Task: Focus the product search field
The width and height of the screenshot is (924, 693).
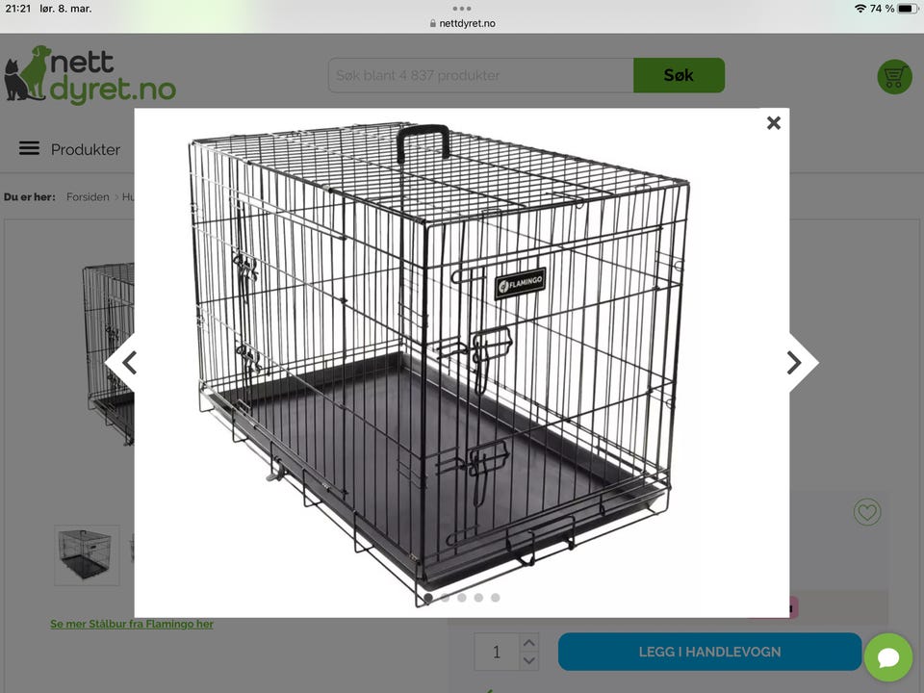Action: click(x=481, y=75)
